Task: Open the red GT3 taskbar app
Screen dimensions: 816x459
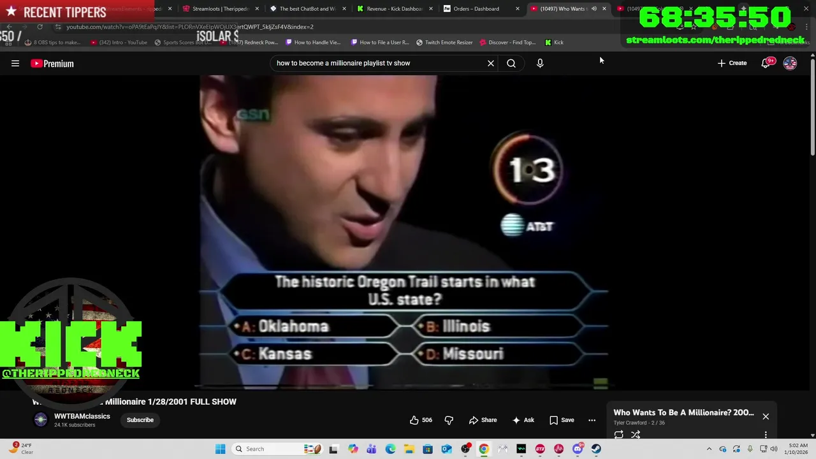Action: (x=540, y=449)
